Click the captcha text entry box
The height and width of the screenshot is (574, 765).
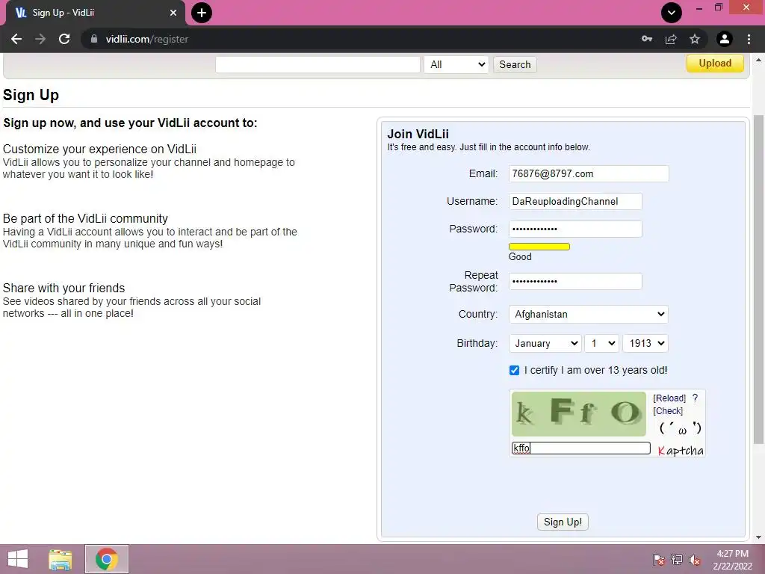click(581, 448)
